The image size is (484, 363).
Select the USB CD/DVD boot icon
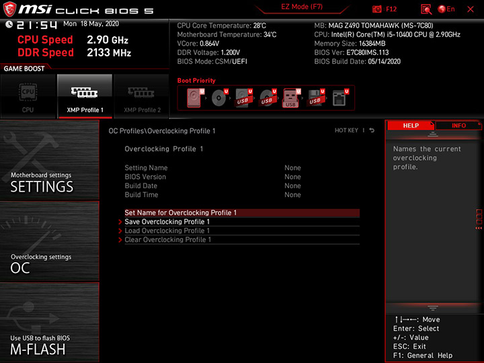(268, 98)
